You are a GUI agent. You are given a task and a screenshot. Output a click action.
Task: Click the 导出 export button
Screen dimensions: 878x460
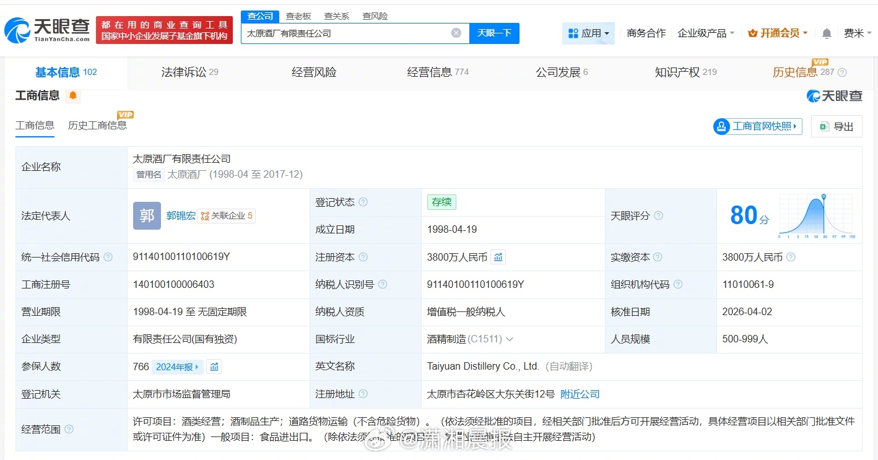coord(837,127)
